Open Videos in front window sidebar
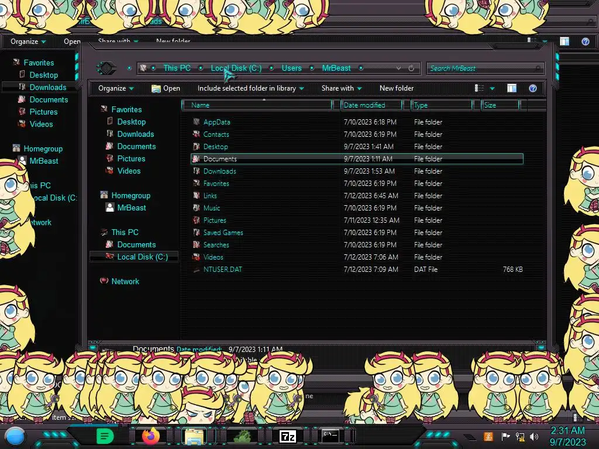Viewport: 599px width, 449px height. (x=129, y=171)
